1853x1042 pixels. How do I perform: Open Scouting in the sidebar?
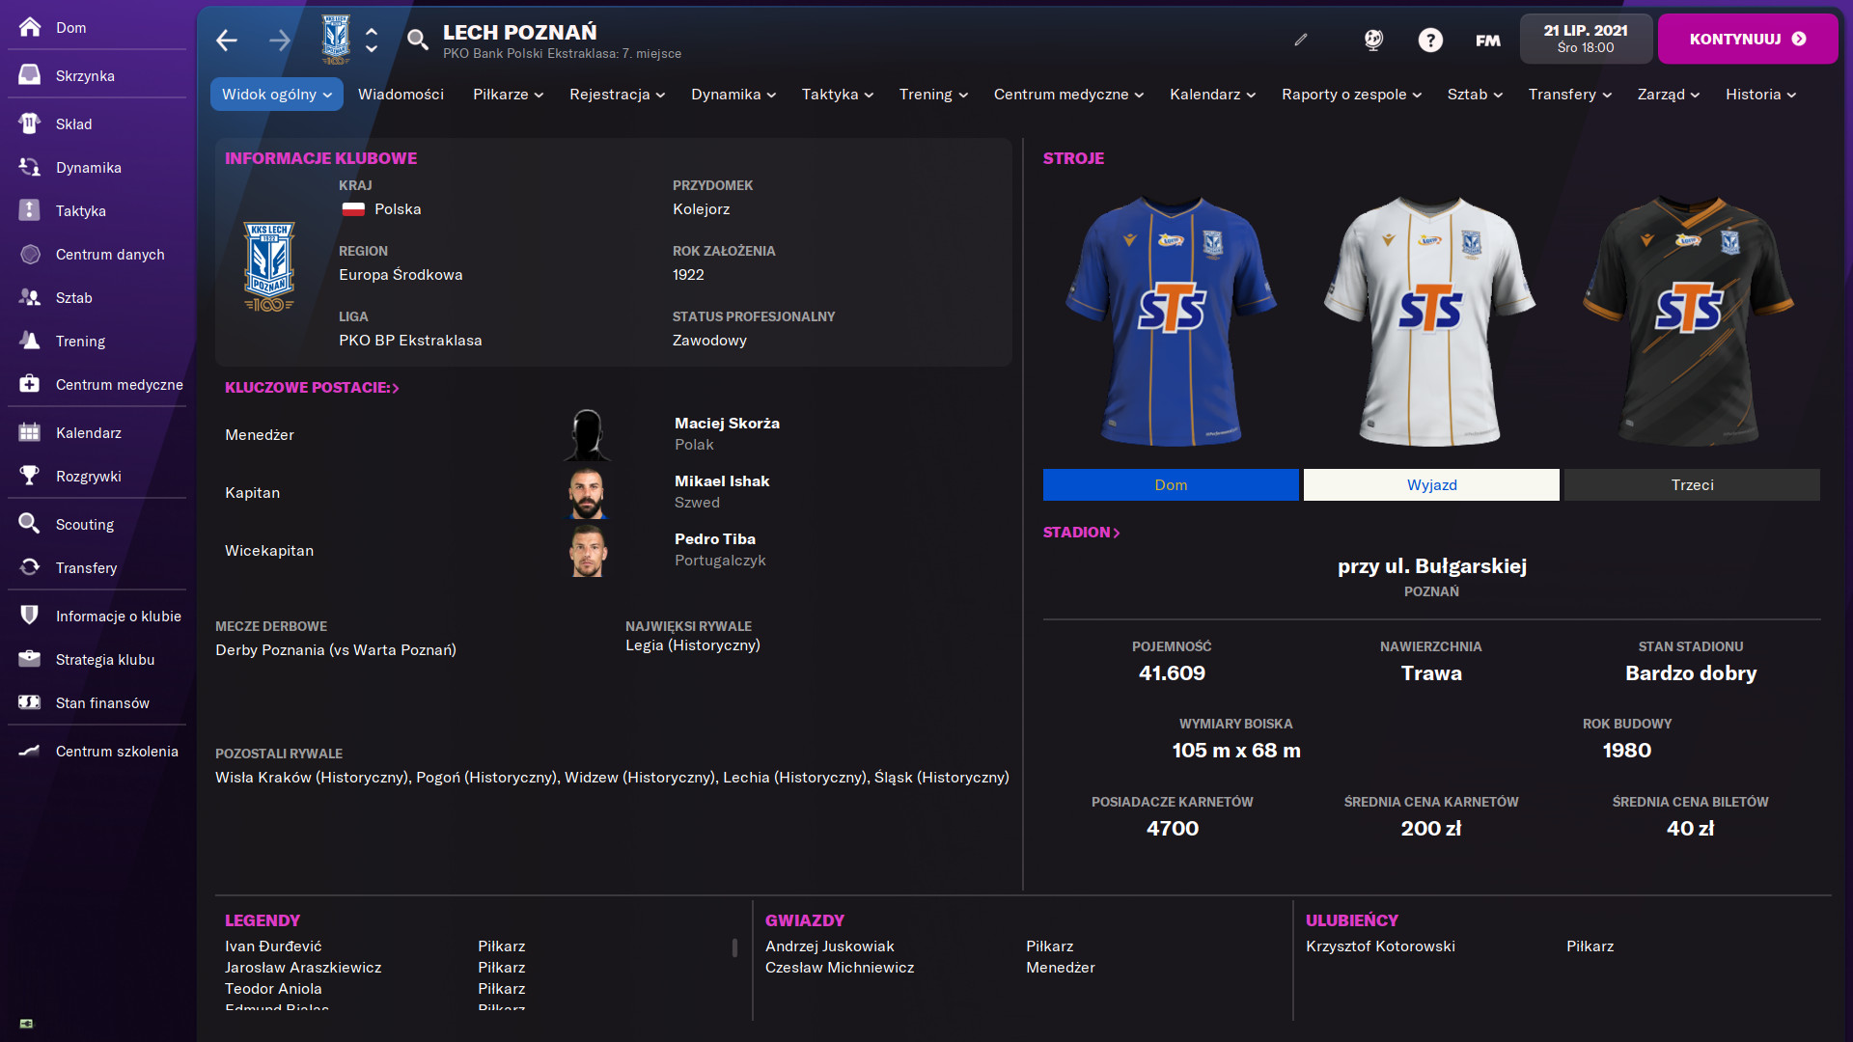coord(84,524)
